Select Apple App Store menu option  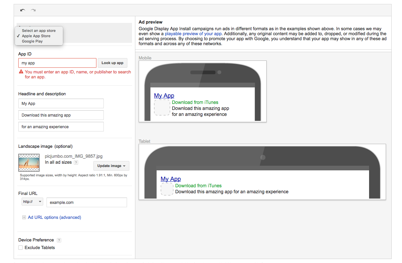click(36, 36)
